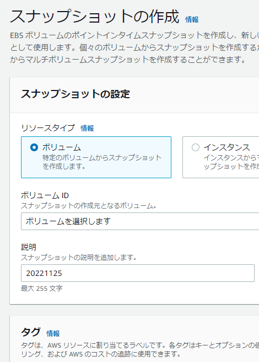The image size is (259, 362).
Task: Expand the ボリュームを選択します dropdown
Action: click(140, 221)
